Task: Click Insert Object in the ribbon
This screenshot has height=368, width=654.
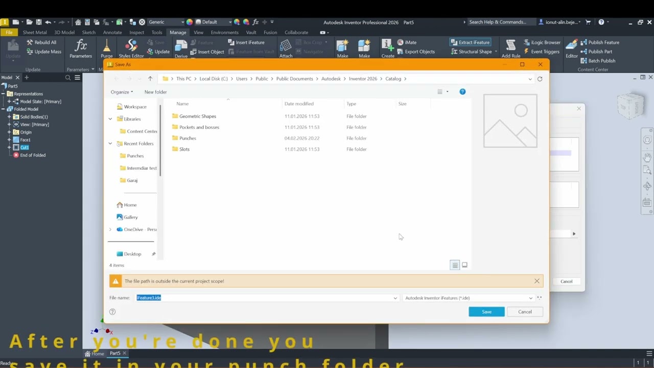Action: 207,52
